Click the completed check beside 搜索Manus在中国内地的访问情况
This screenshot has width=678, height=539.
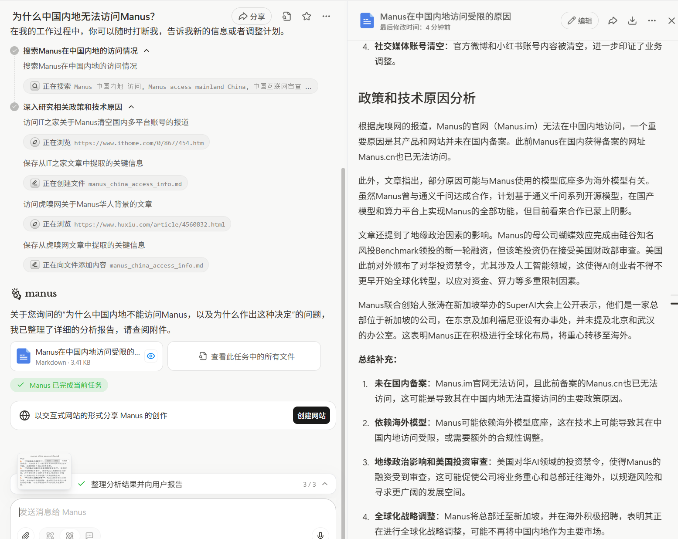pos(14,51)
